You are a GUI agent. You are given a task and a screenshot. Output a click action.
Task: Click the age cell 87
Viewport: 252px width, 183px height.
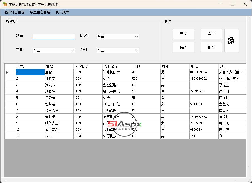point(146,104)
